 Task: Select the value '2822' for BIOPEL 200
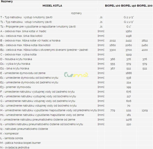pos(145,41)
